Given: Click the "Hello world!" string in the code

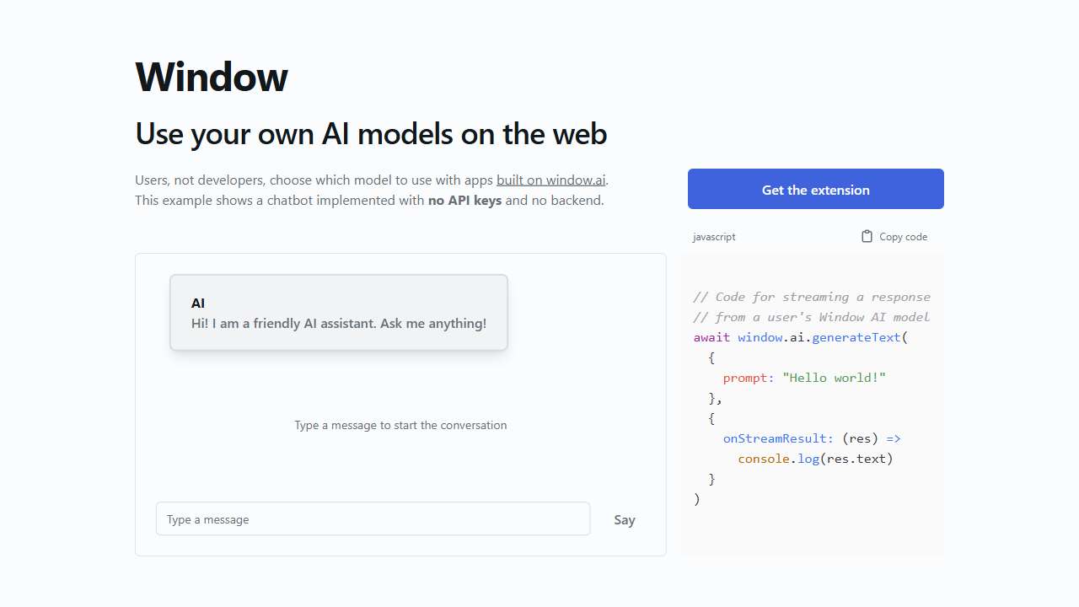Looking at the screenshot, I should pyautogui.click(x=834, y=378).
